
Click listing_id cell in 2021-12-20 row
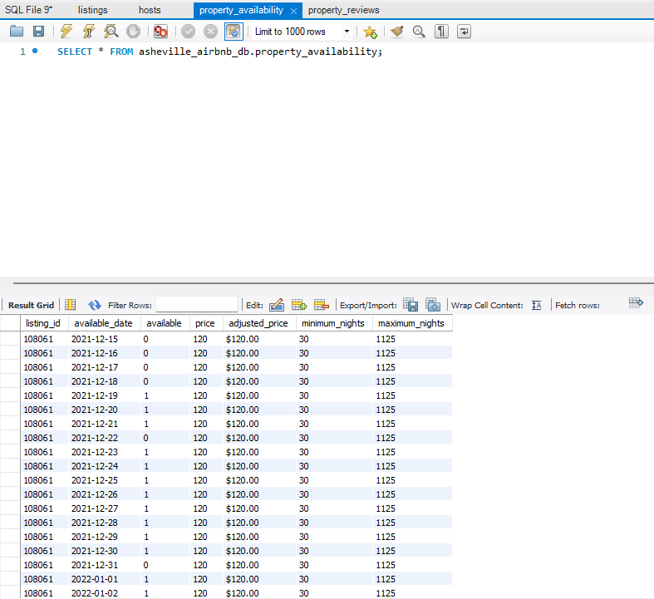[44, 410]
